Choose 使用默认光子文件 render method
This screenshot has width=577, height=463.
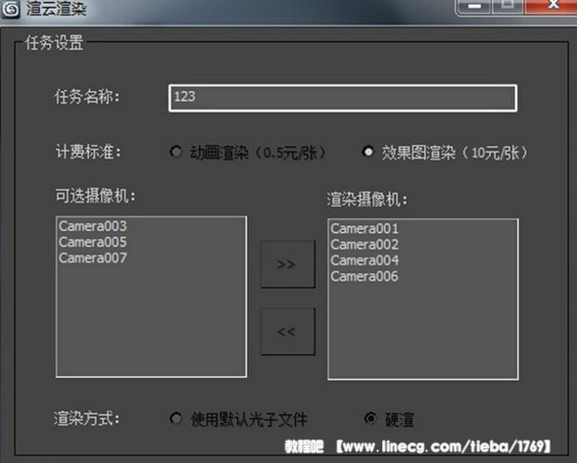click(x=176, y=418)
